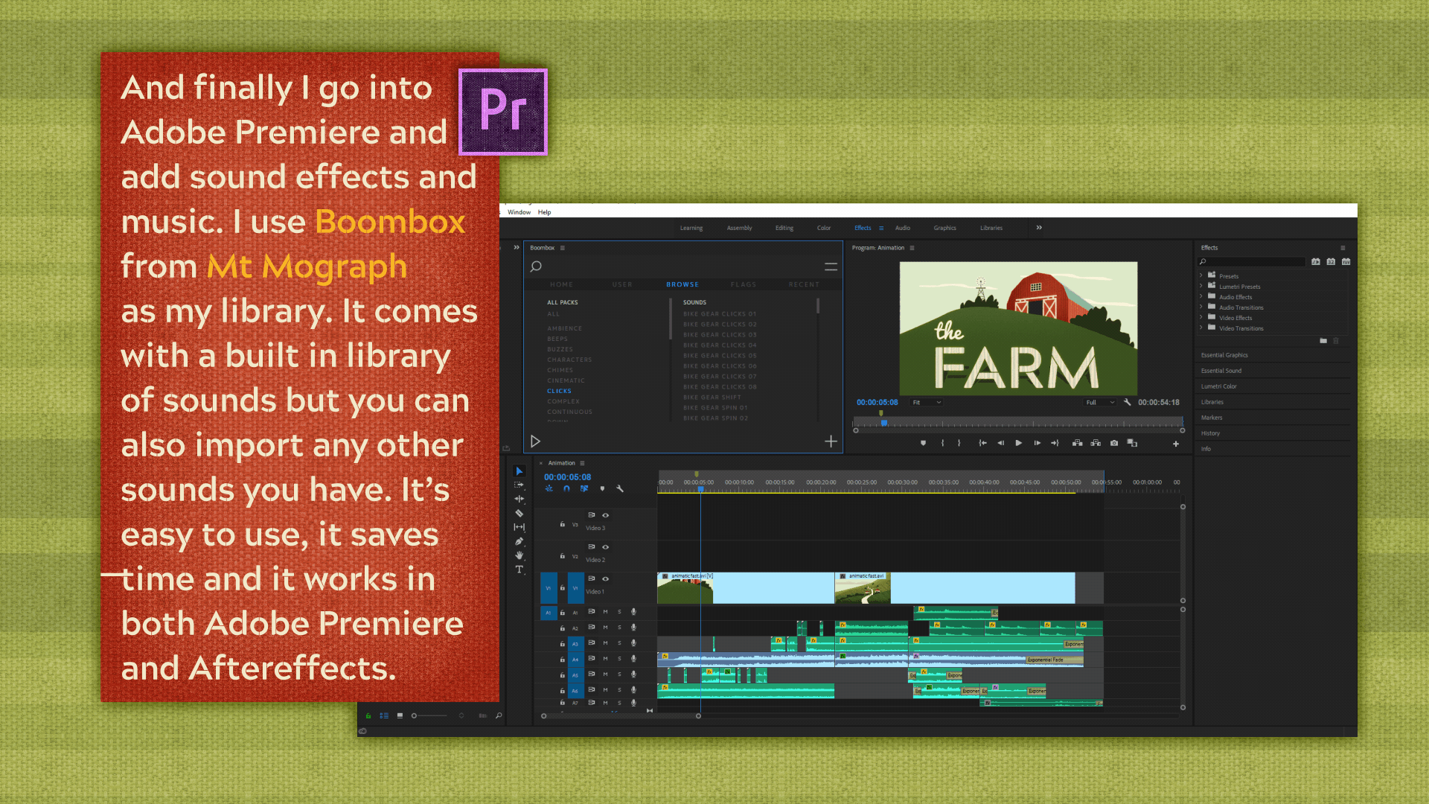Select CLICKS category in Boombox packs

(559, 391)
